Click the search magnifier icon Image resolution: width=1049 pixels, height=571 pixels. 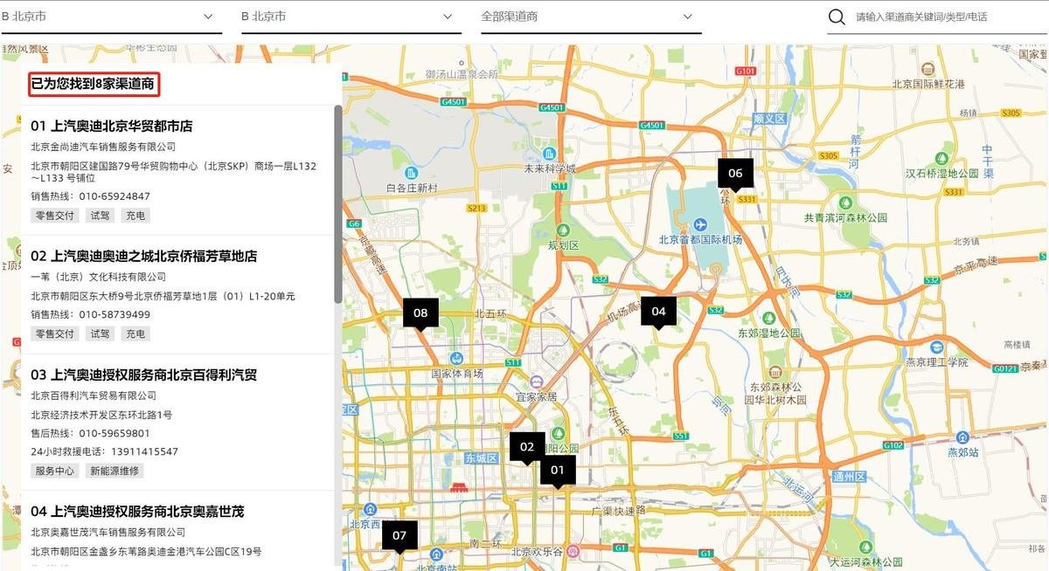click(x=837, y=17)
